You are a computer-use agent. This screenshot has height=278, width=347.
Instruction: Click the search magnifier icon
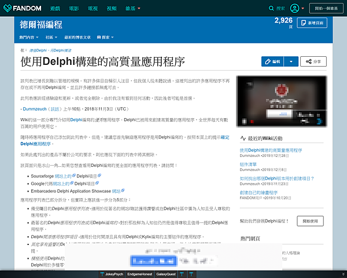tap(271, 9)
